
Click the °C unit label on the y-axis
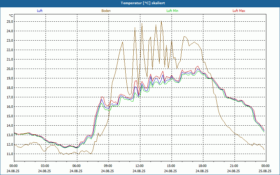(x=11, y=16)
